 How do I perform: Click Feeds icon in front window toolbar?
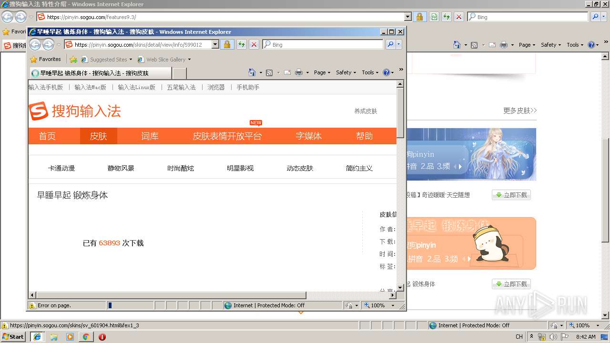pyautogui.click(x=269, y=72)
